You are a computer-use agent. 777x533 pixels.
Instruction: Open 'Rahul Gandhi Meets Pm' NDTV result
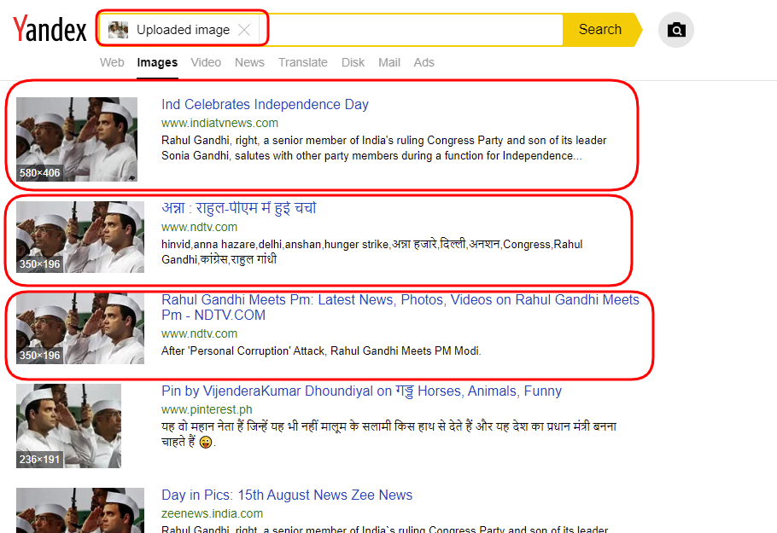400,307
